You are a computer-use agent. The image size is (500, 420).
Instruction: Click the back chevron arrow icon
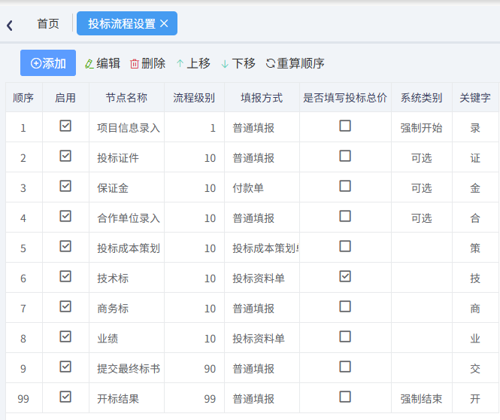(x=10, y=25)
